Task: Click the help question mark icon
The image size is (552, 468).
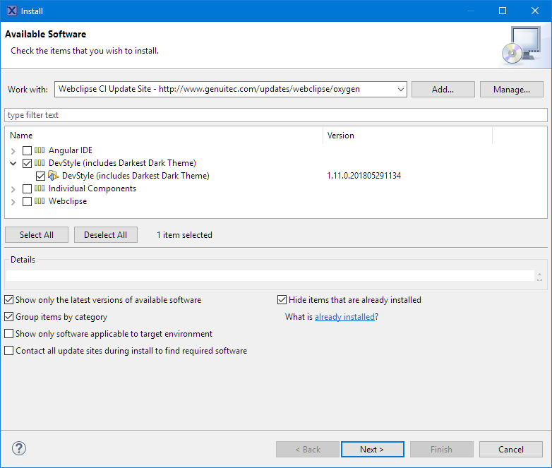Action: coord(19,449)
